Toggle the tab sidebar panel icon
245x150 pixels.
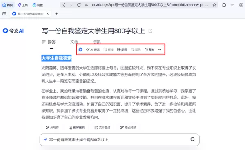click(x=4, y=14)
